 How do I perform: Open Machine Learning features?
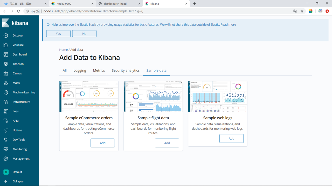tap(24, 92)
